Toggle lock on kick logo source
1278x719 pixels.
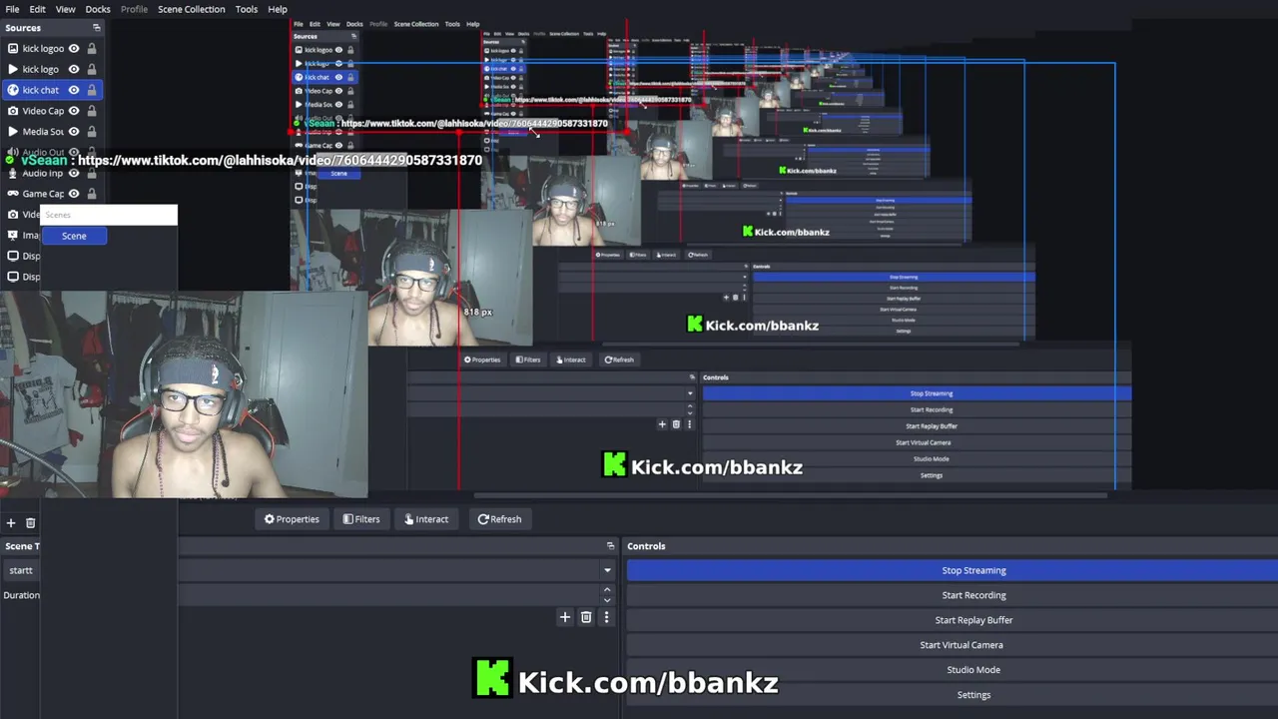pyautogui.click(x=92, y=69)
